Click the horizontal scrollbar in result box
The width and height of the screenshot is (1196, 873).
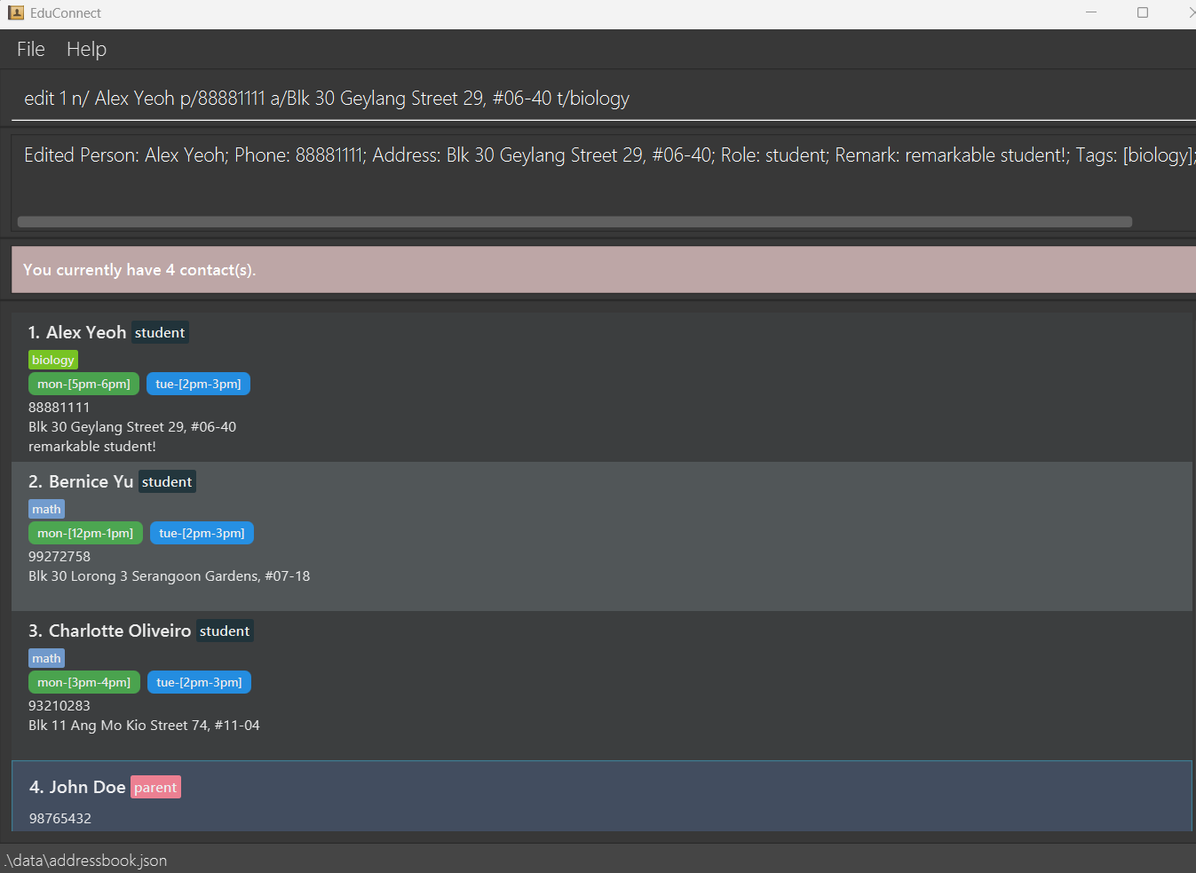tap(574, 222)
